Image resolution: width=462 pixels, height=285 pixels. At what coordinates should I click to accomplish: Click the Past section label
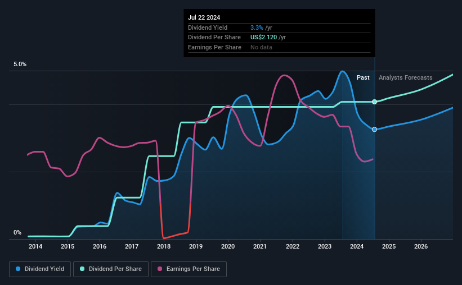[363, 77]
